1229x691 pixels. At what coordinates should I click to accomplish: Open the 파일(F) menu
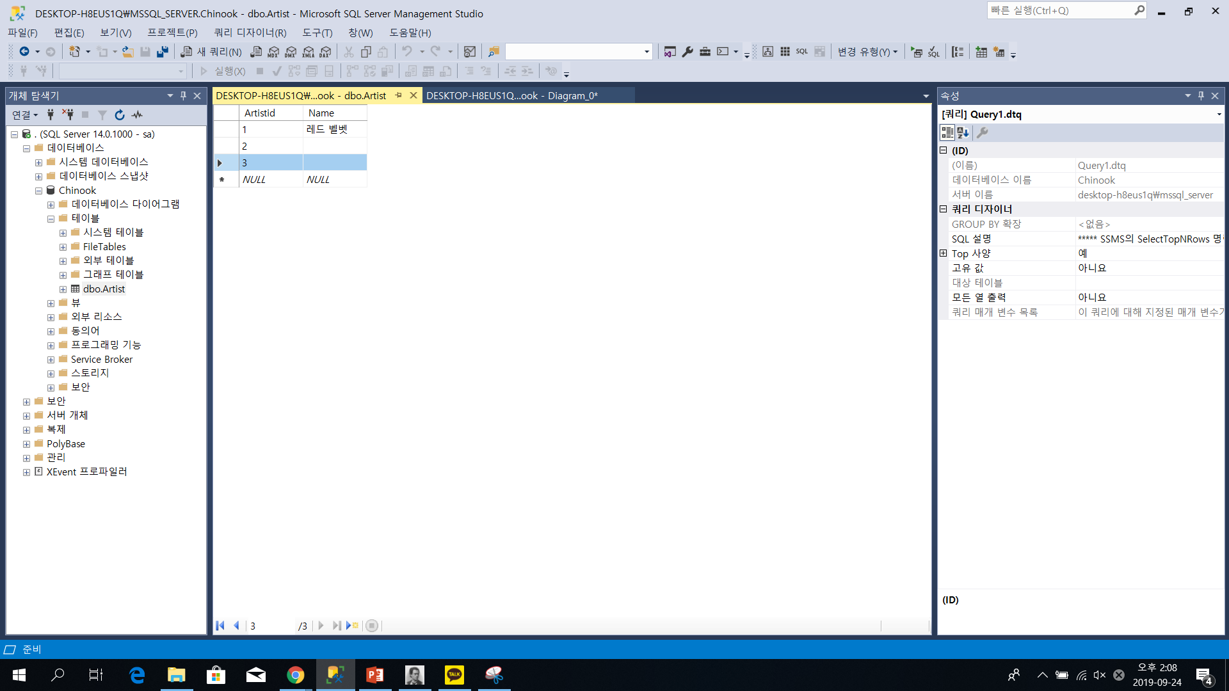pos(22,33)
